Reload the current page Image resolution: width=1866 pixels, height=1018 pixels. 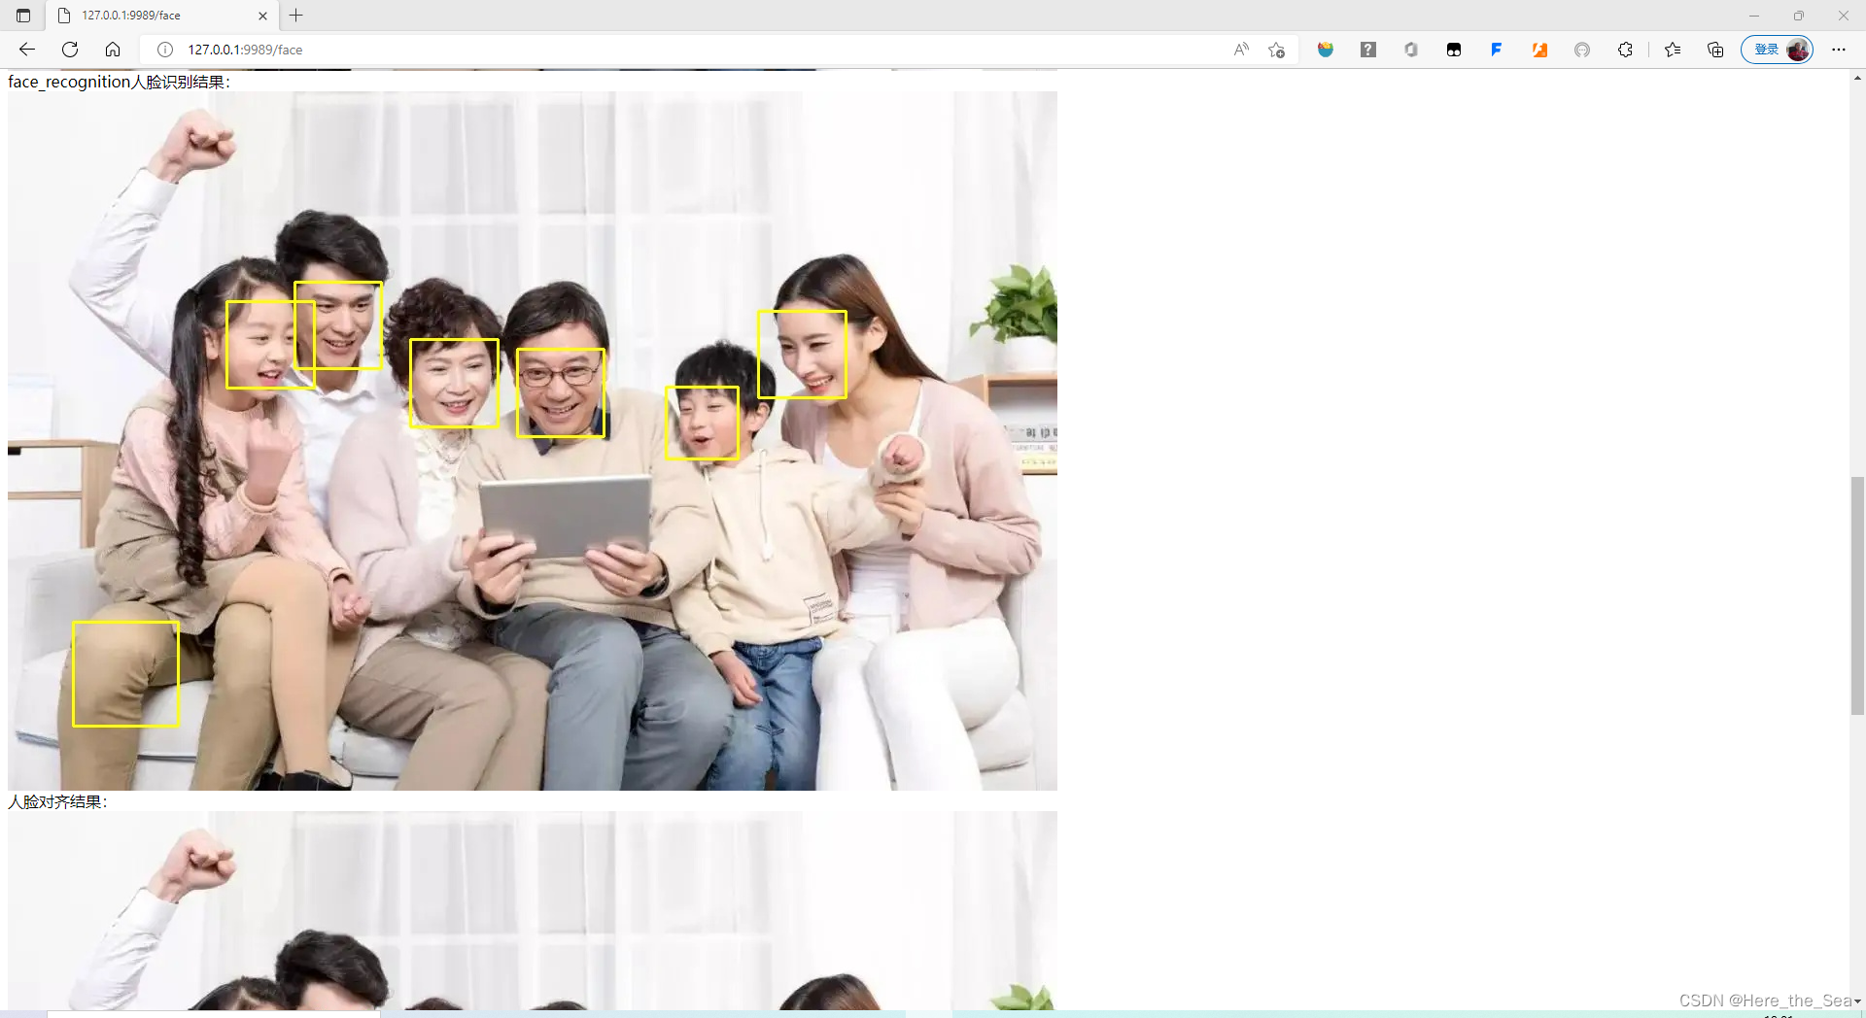(70, 50)
